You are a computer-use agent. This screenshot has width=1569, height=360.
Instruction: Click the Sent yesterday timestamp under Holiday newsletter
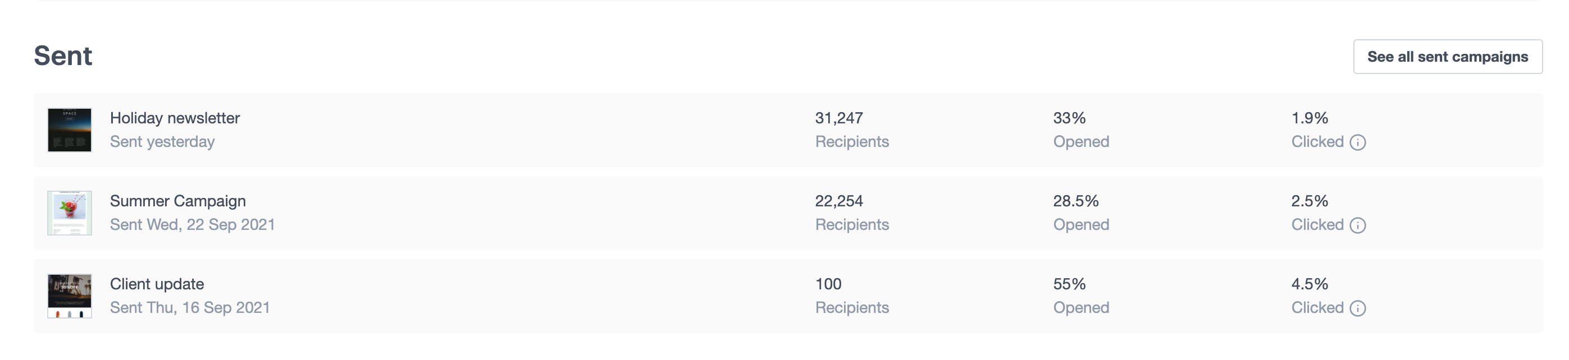162,142
